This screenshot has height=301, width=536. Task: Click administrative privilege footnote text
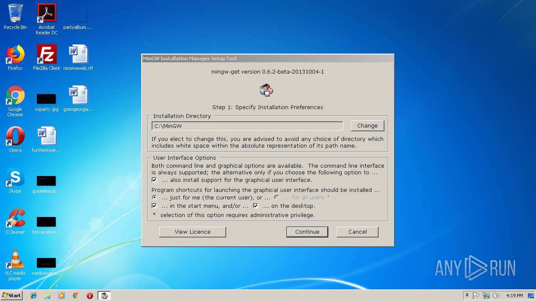click(x=234, y=215)
